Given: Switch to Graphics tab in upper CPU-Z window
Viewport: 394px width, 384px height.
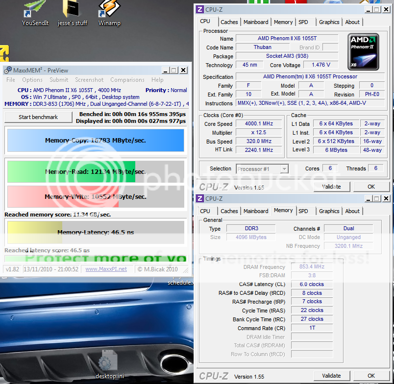Looking at the screenshot, I should [329, 22].
